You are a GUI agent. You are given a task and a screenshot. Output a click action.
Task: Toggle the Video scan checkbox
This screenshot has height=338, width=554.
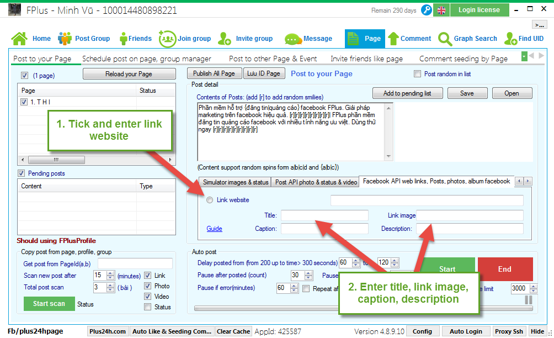(x=148, y=296)
